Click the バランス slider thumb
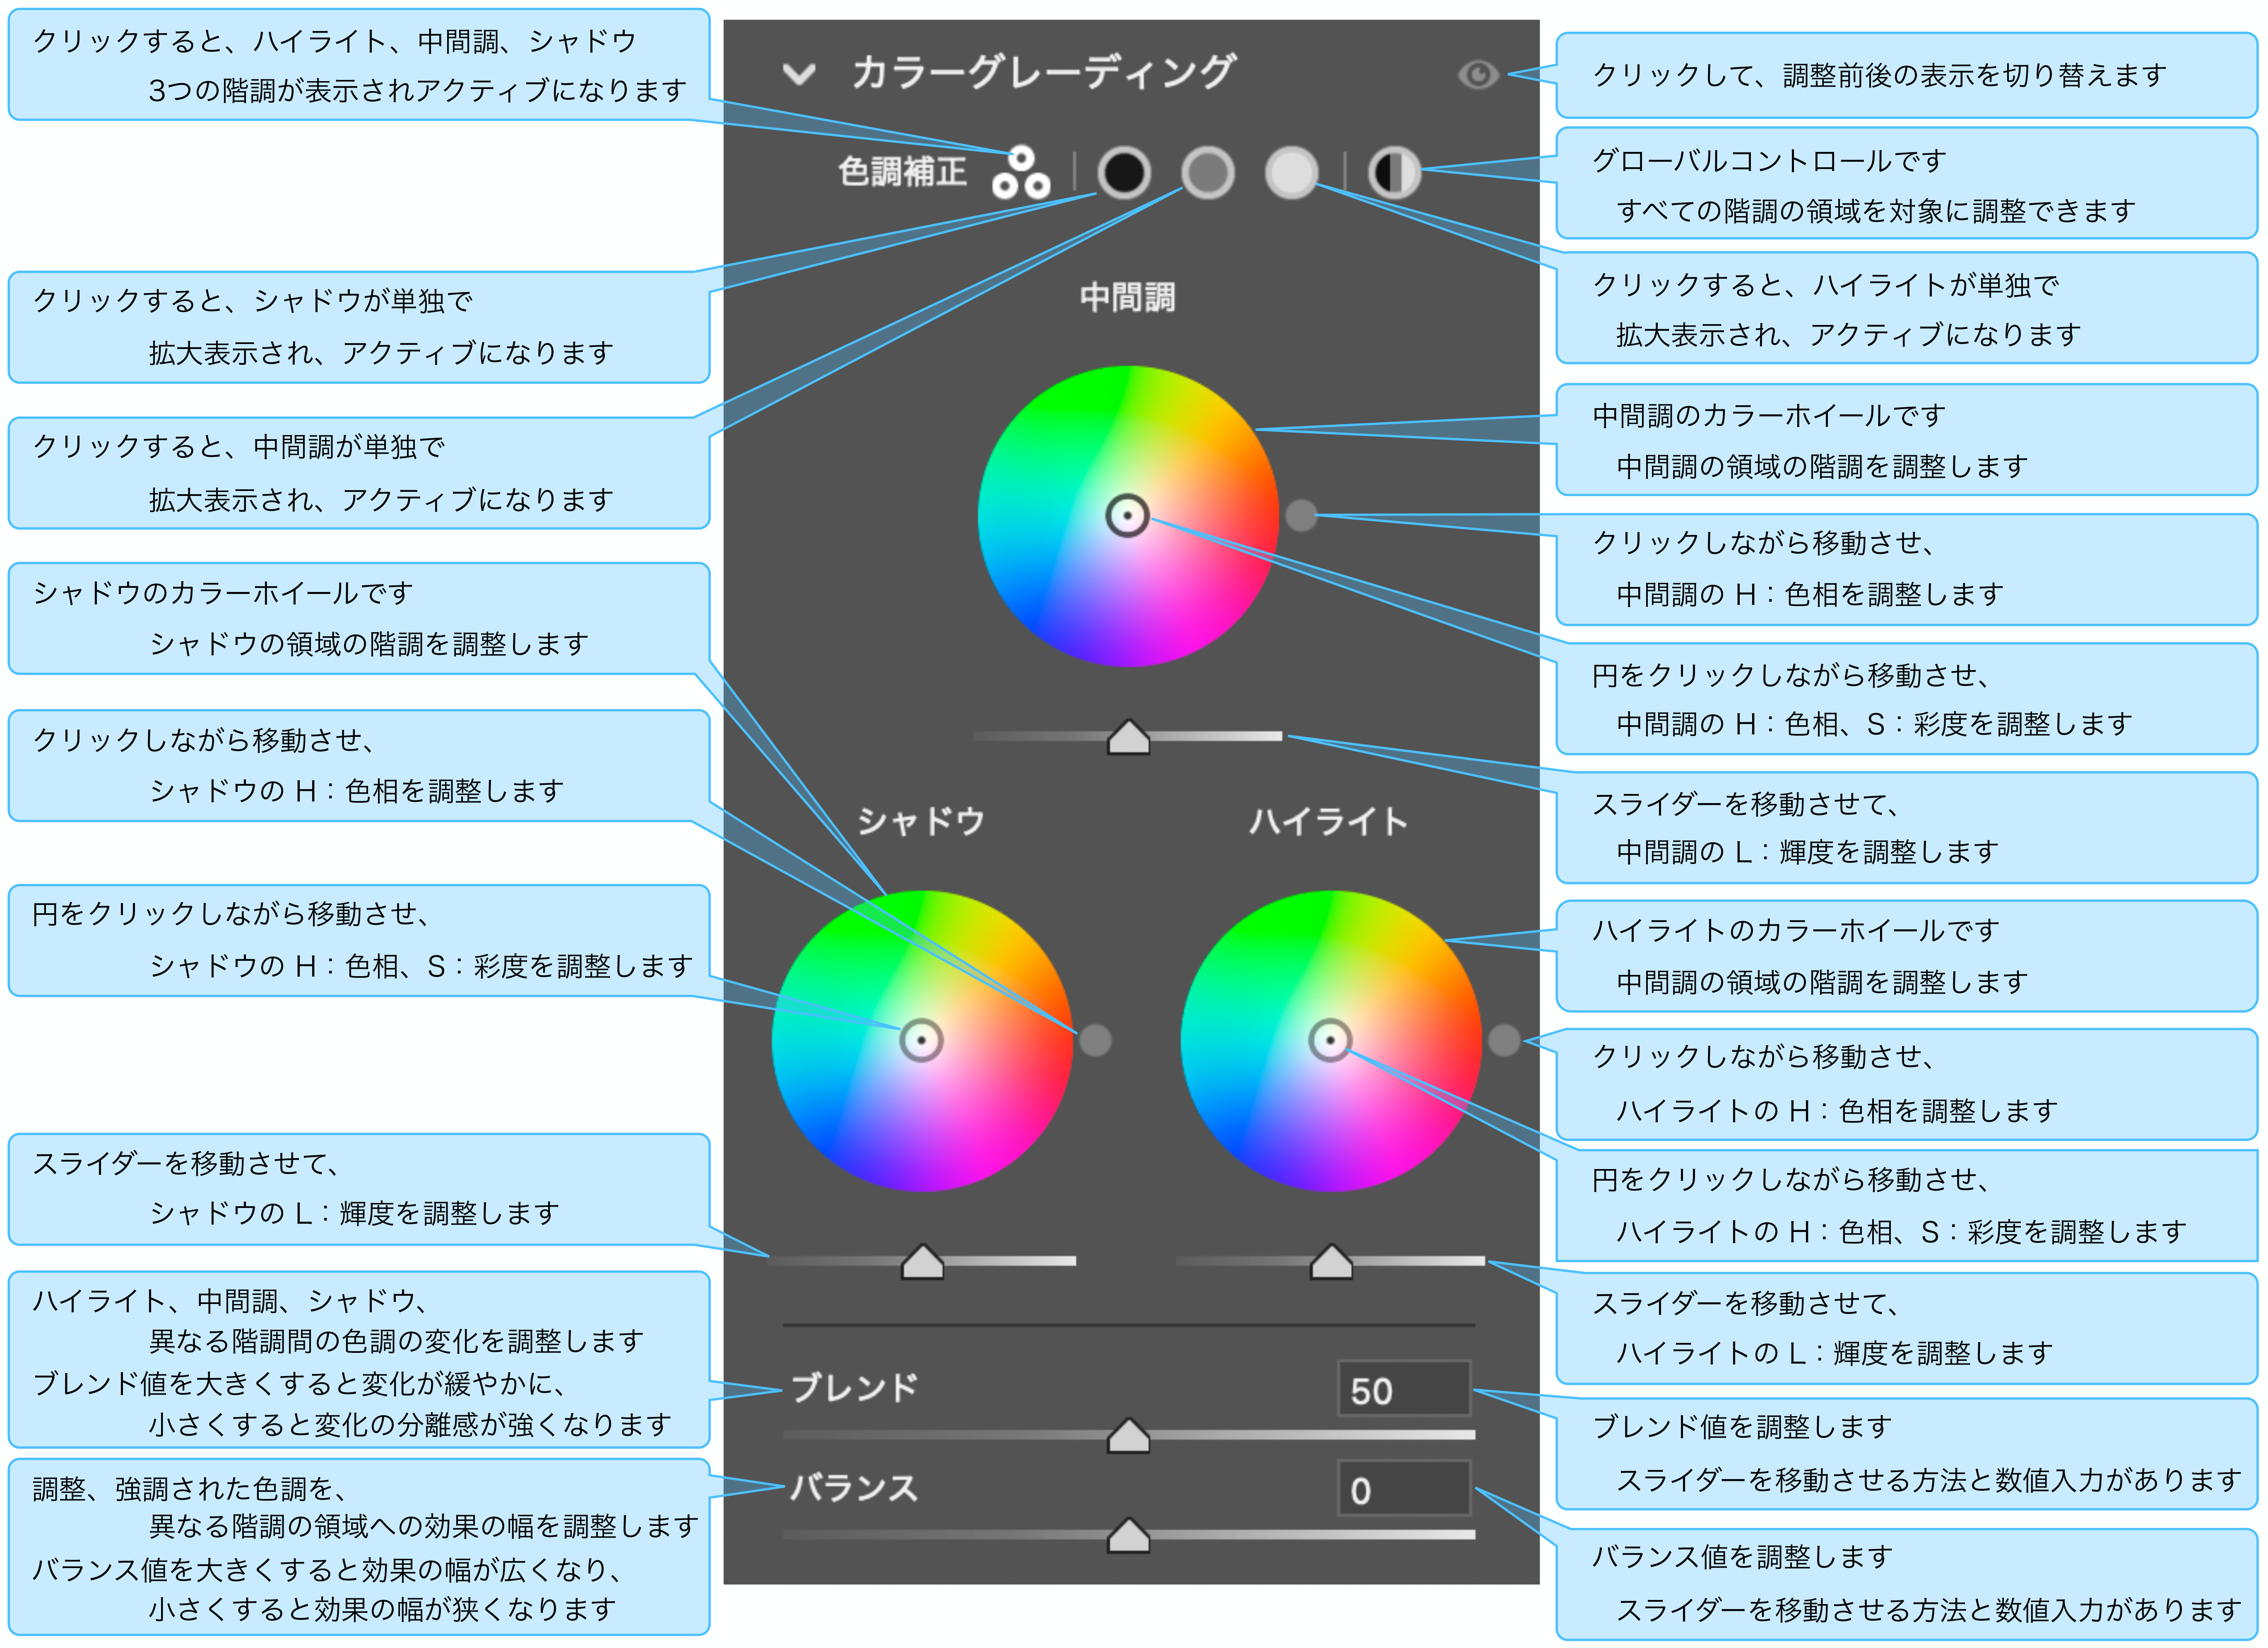Image resolution: width=2268 pixels, height=1648 pixels. pyautogui.click(x=1129, y=1536)
